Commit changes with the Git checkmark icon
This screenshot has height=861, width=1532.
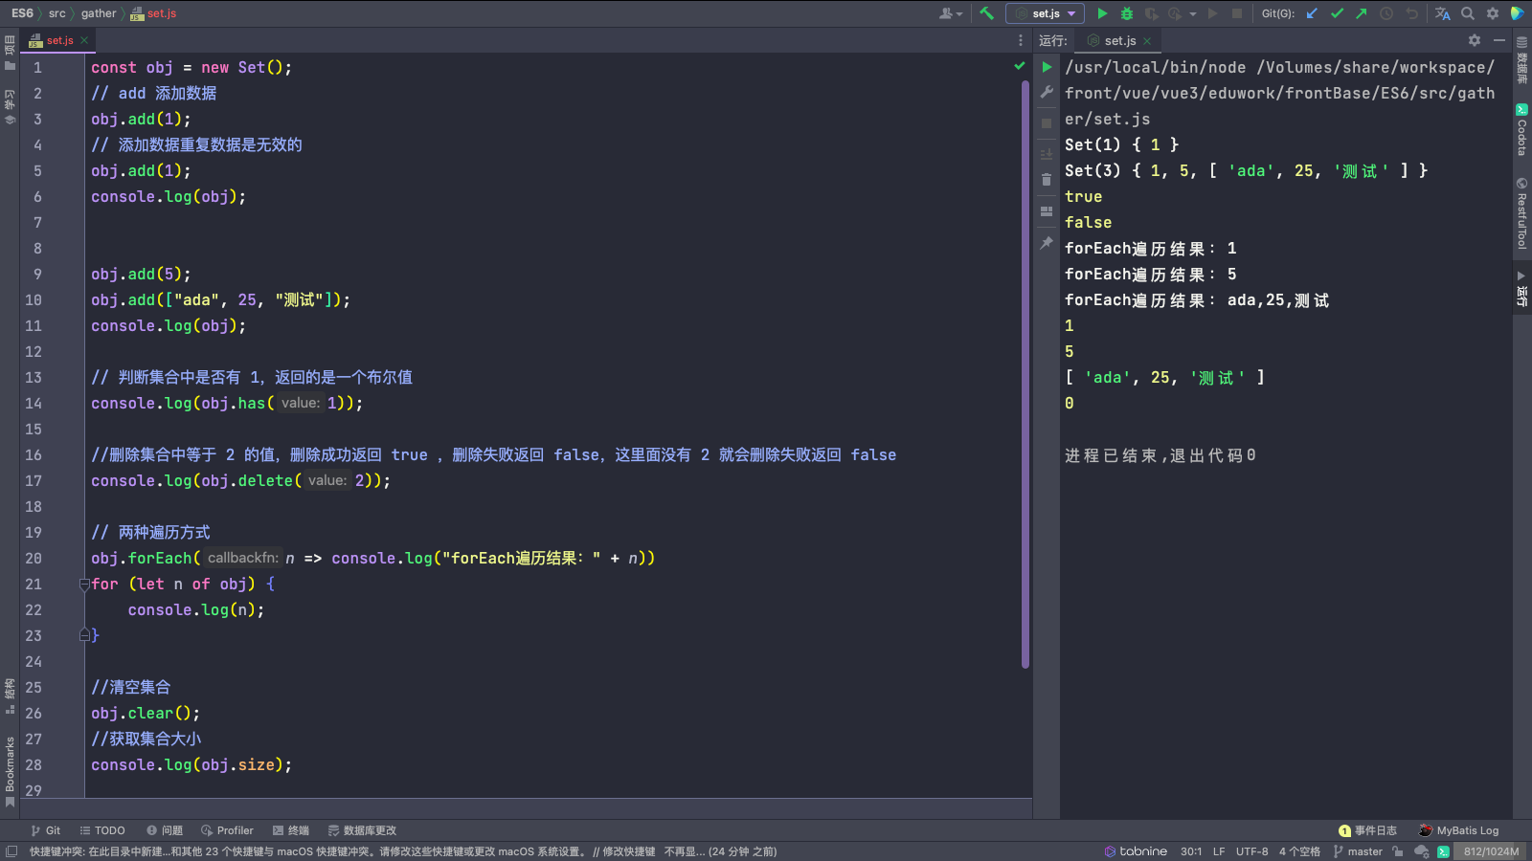[1337, 13]
